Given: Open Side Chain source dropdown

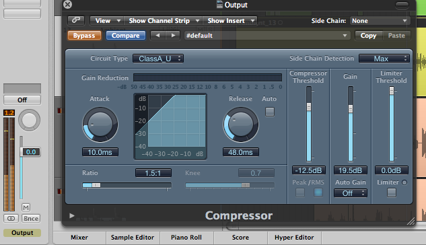Looking at the screenshot, I should [x=380, y=21].
